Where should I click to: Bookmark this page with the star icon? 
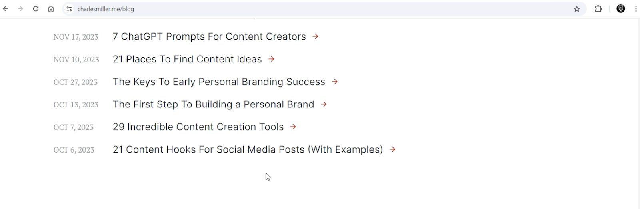[577, 9]
